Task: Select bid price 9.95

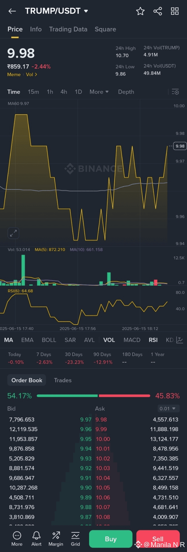Action: [x=86, y=439]
